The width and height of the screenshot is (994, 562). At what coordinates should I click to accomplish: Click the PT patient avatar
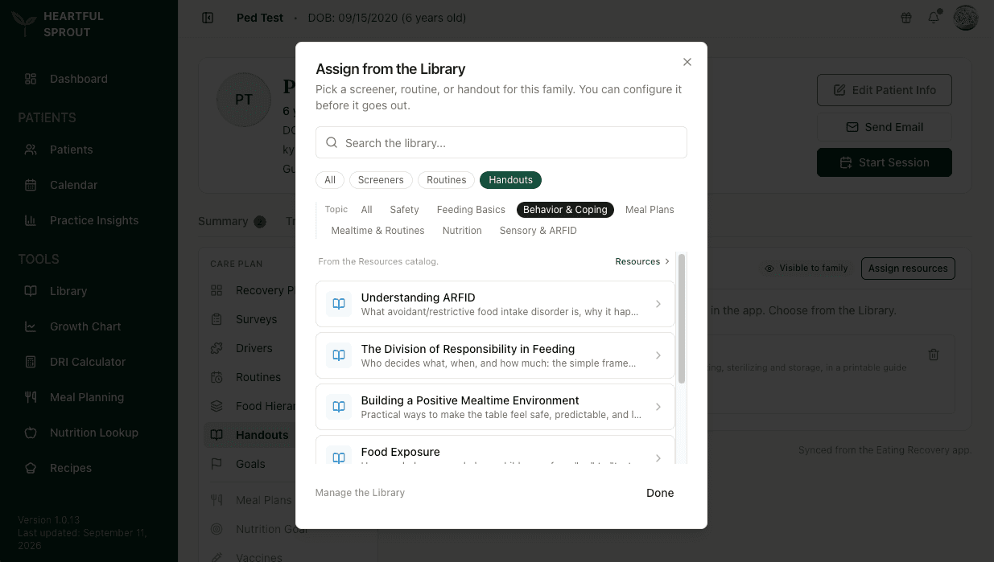coord(244,100)
